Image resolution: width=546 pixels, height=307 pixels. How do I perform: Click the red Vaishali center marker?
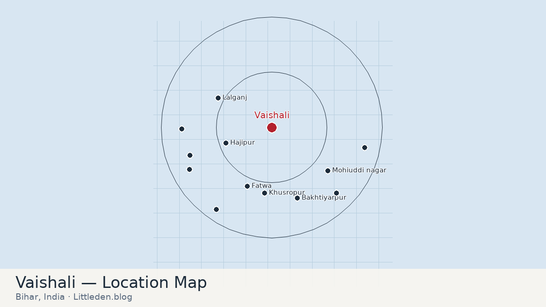[x=272, y=127]
